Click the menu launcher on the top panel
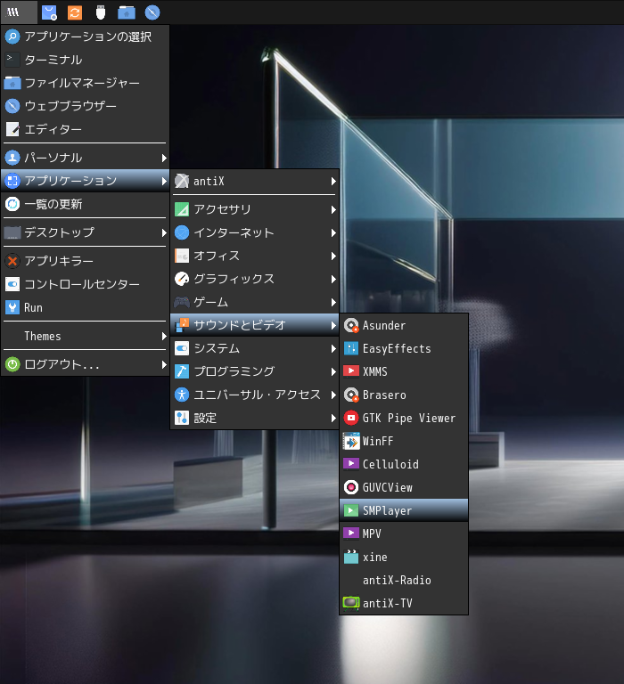This screenshot has height=684, width=624. (x=13, y=12)
